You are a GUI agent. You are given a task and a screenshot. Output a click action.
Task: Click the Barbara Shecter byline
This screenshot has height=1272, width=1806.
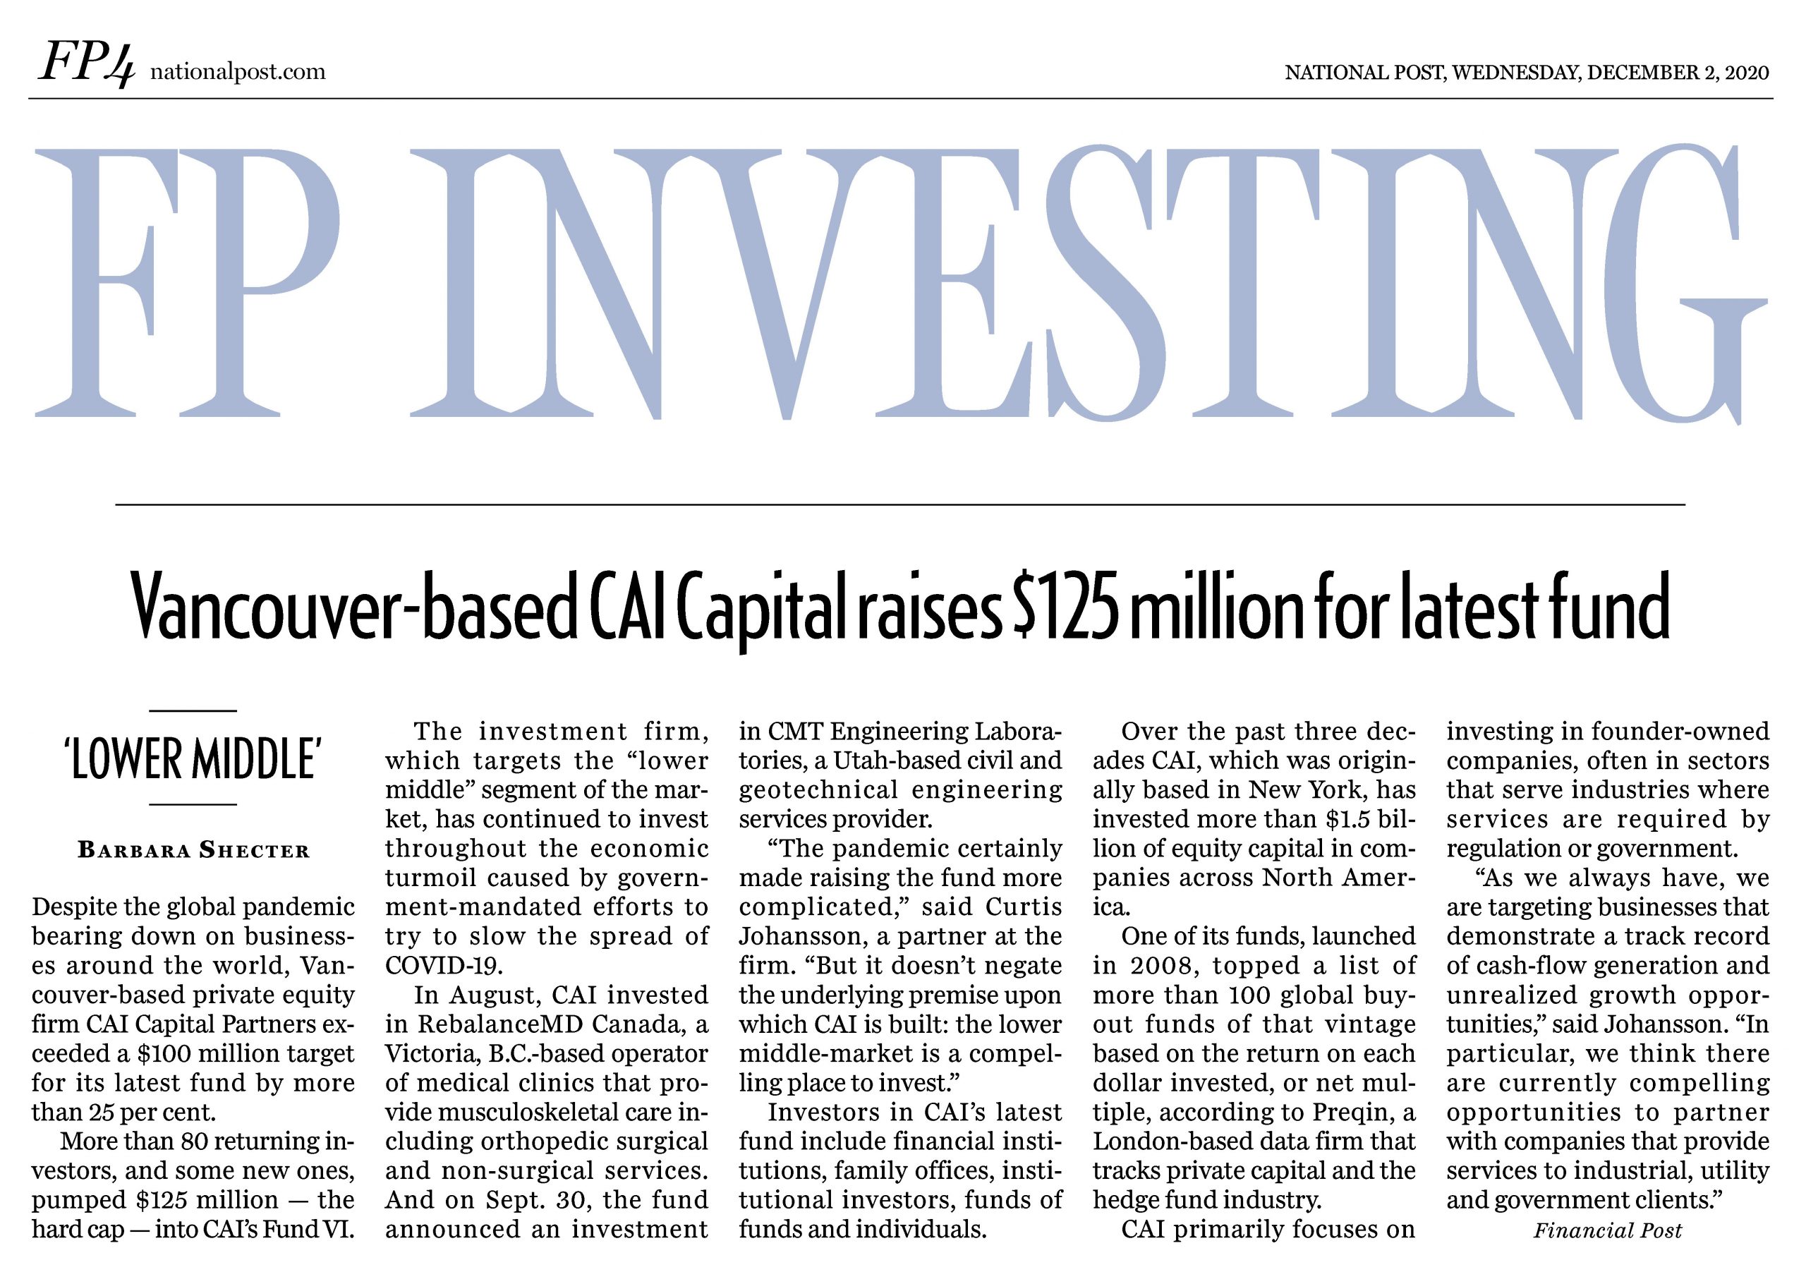click(193, 850)
